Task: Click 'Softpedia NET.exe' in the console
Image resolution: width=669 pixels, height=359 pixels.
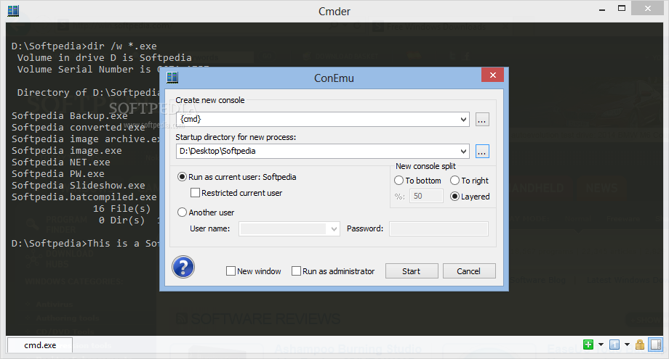Action: (x=60, y=162)
